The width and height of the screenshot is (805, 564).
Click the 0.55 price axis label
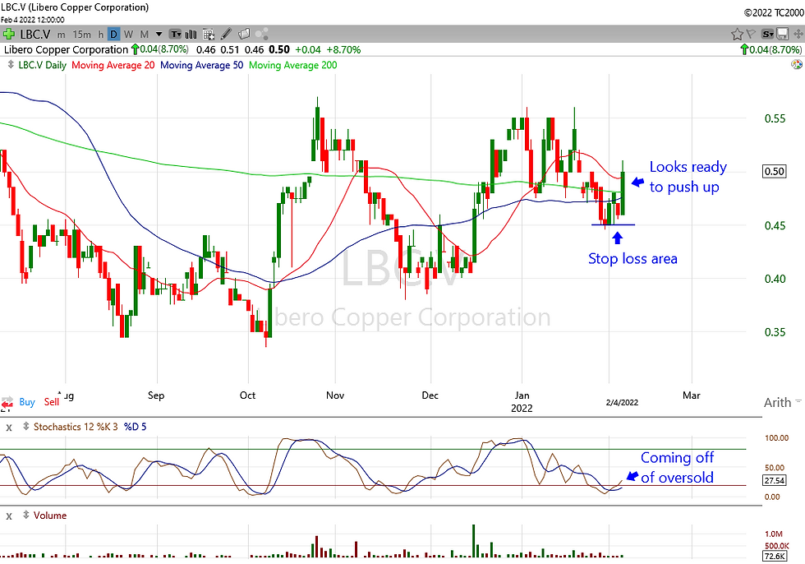click(x=775, y=118)
